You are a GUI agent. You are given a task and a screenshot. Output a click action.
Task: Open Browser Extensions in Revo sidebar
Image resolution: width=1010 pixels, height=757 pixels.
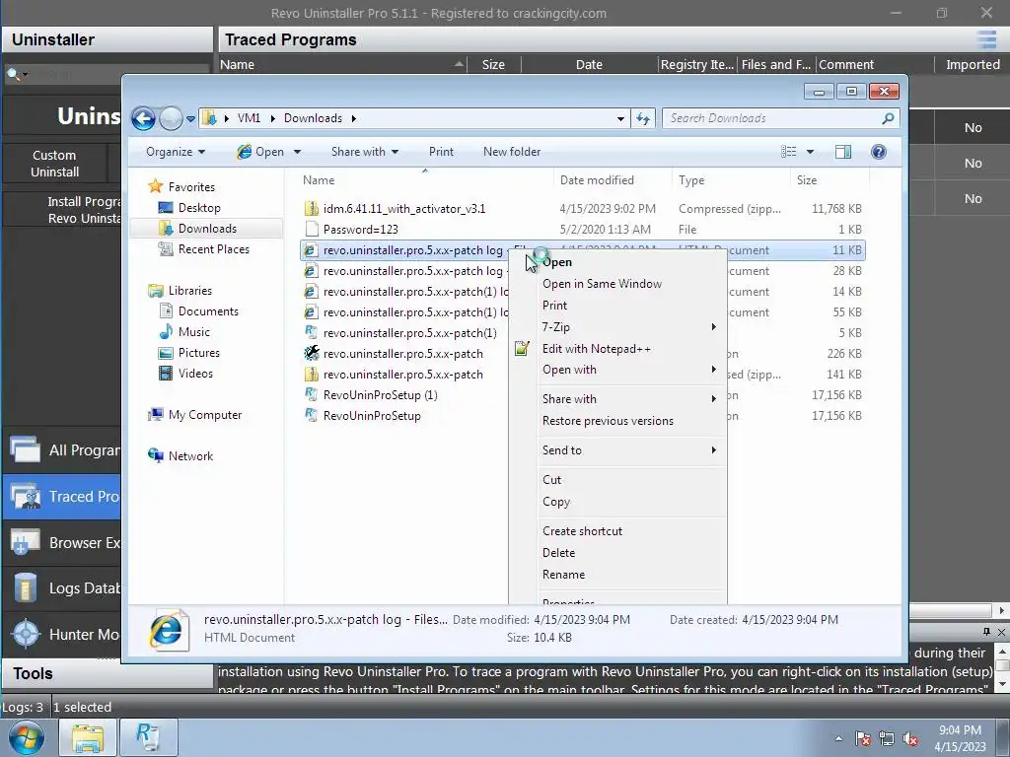click(x=62, y=543)
